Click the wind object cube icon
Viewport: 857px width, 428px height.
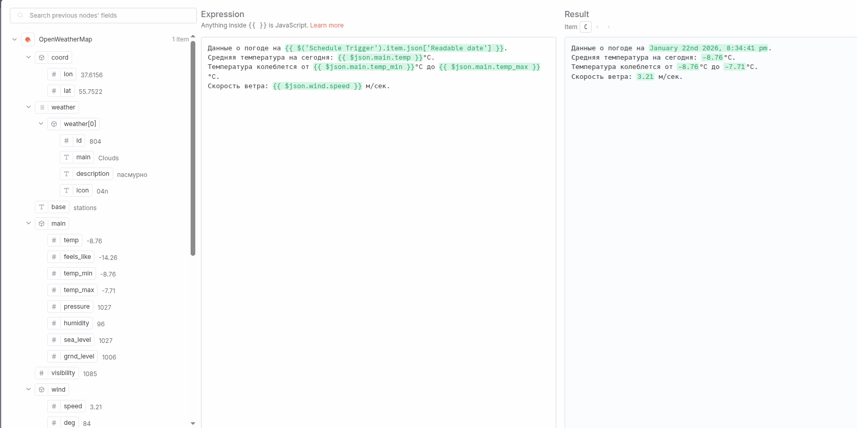42,390
